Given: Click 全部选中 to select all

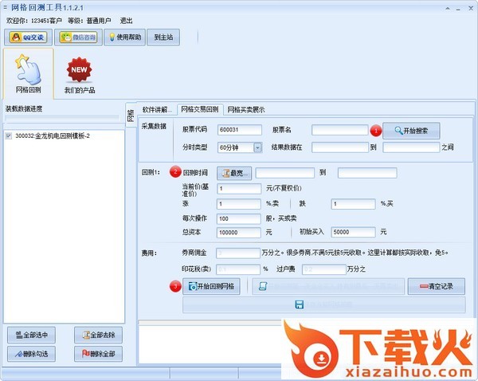Looking at the screenshot, I should point(32,336).
